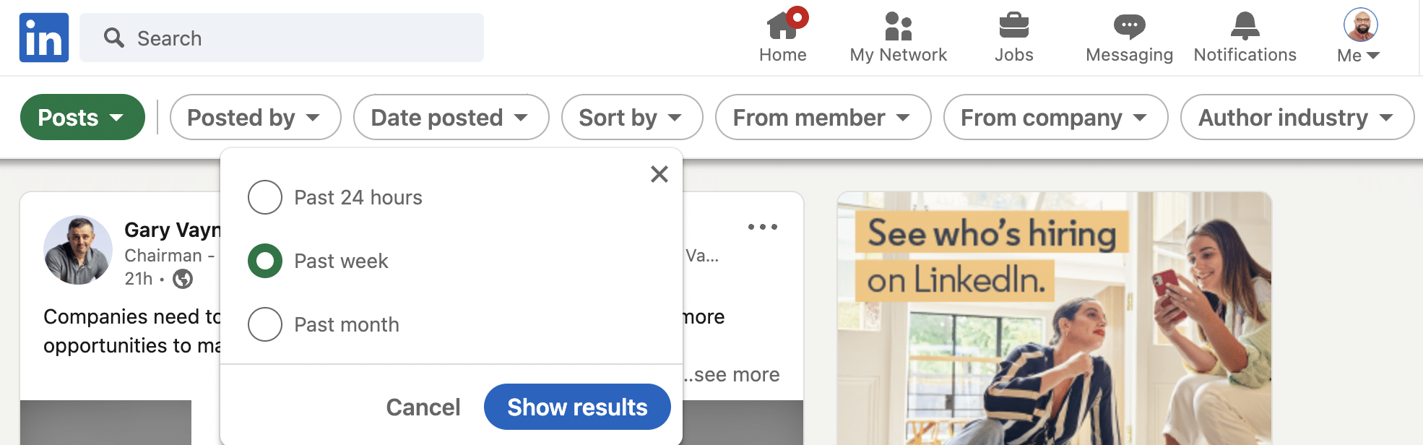Open the Home feed icon
Image resolution: width=1423 pixels, height=445 pixels.
point(783,26)
